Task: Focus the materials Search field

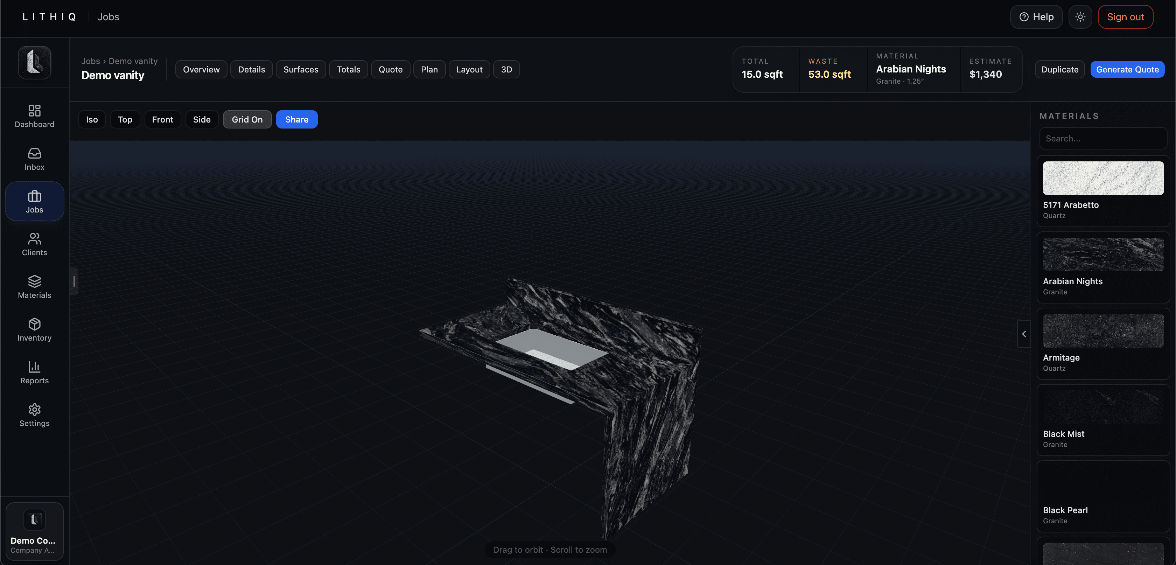Action: click(x=1103, y=138)
